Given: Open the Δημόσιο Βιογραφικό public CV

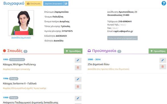Looking at the screenshot, I should click(x=53, y=3).
